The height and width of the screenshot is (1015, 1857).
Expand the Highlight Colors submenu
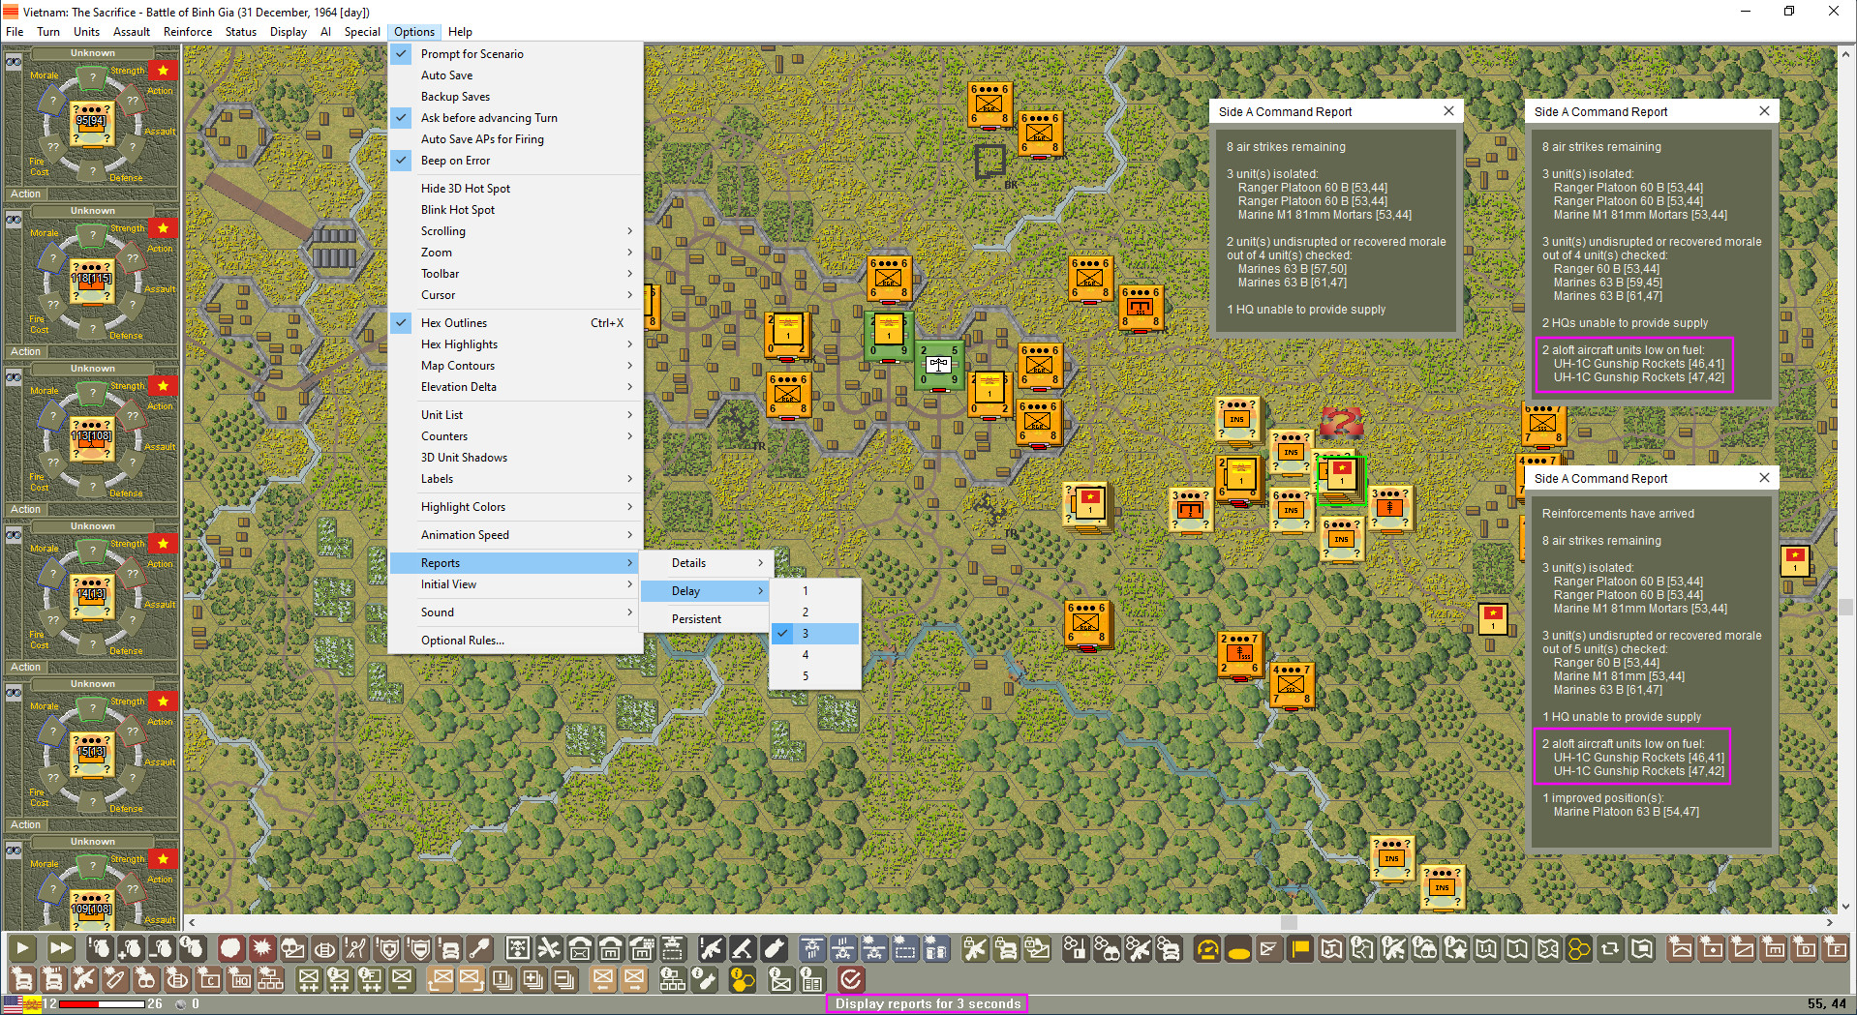[x=516, y=507]
